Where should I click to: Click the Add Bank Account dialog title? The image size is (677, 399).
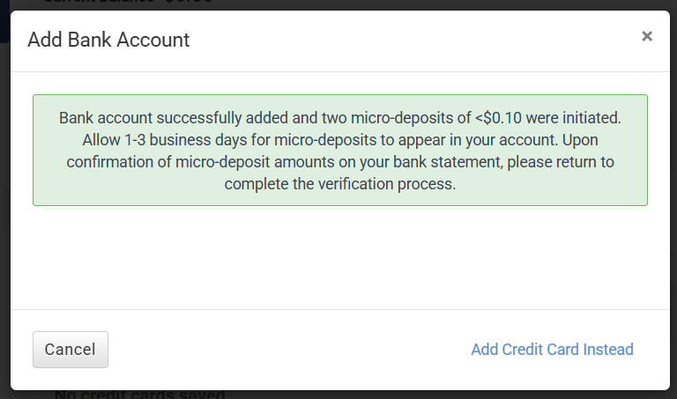point(108,40)
